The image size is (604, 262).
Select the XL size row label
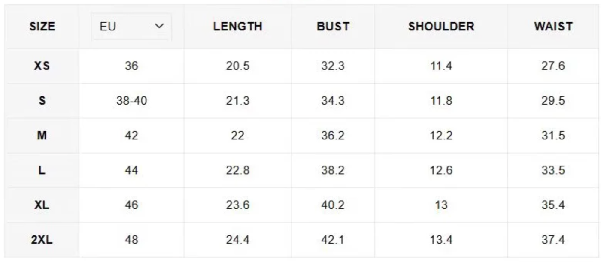tap(42, 205)
